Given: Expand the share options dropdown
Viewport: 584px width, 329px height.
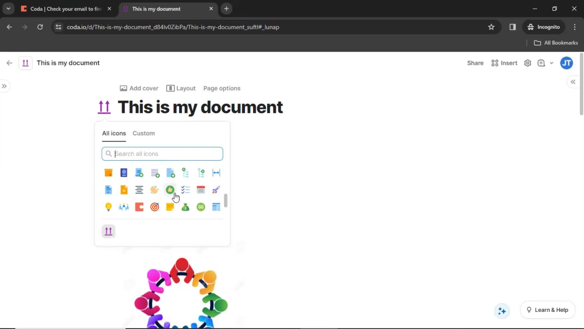Looking at the screenshot, I should point(552,63).
